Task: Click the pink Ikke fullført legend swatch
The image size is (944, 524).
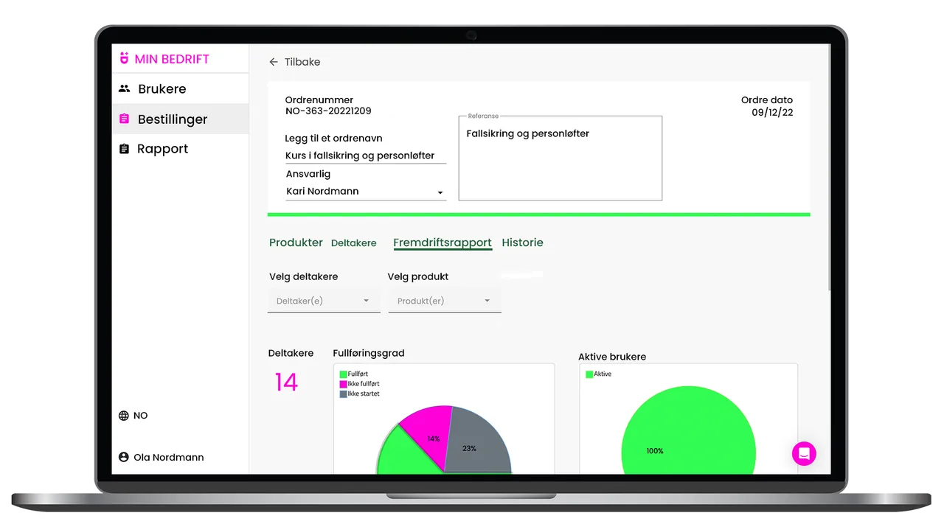Action: coord(343,384)
